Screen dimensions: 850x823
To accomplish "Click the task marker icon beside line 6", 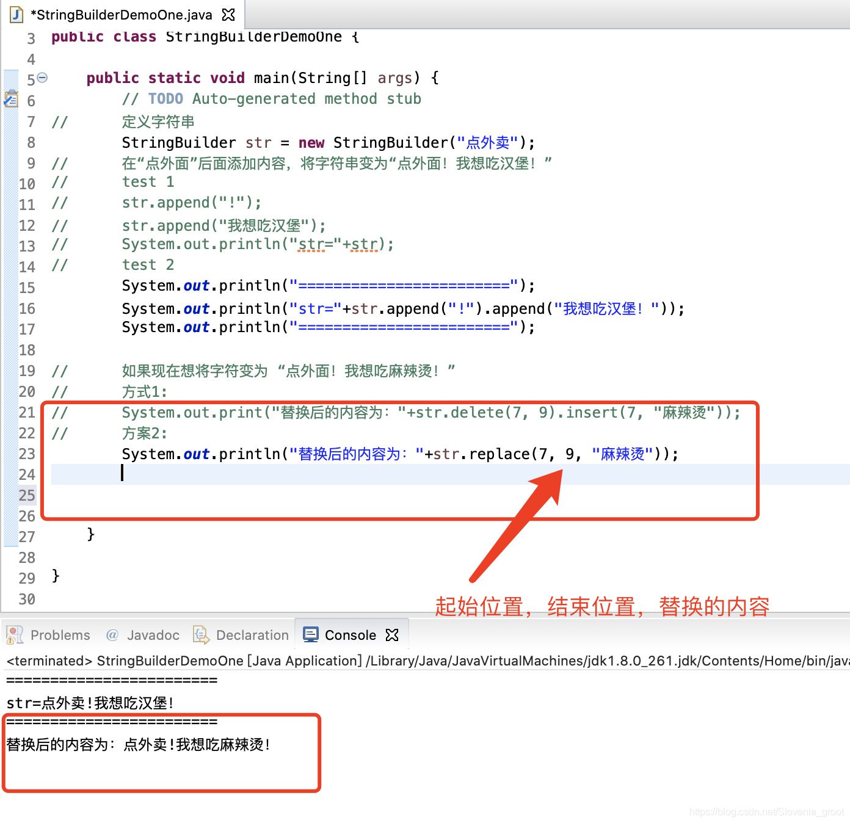I will point(11,98).
